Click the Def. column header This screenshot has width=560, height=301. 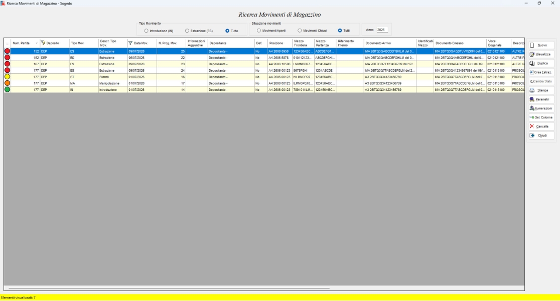tap(261, 43)
